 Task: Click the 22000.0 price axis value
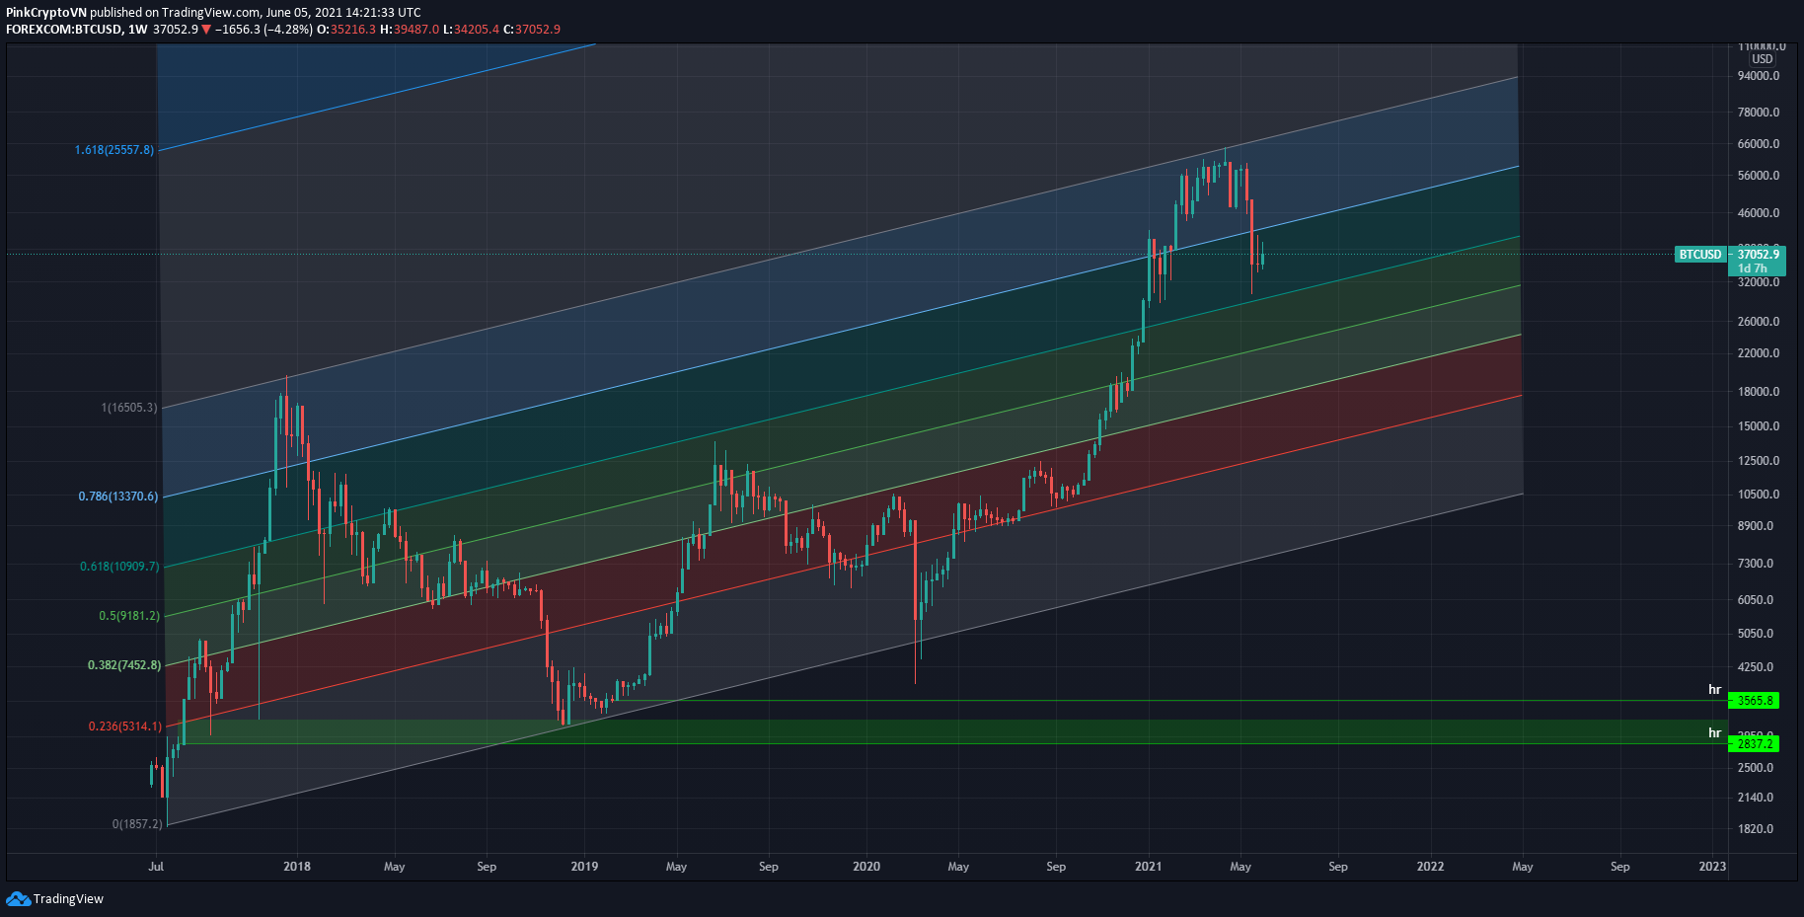coord(1759,353)
